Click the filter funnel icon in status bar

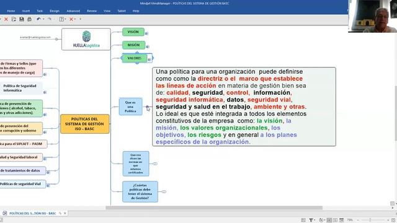(311, 221)
